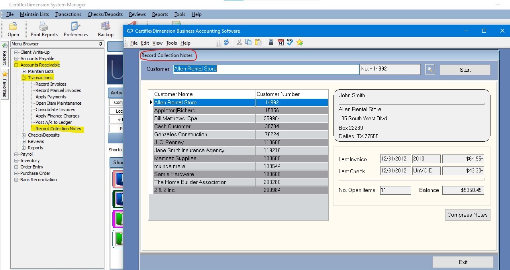Pin the Menu Browser panel
The height and width of the screenshot is (270, 510).
tap(100, 44)
